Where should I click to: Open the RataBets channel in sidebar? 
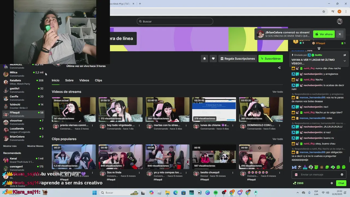tap(23, 82)
